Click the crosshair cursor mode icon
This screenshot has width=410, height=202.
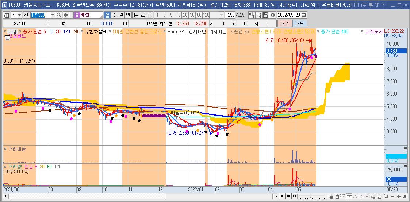349,196
